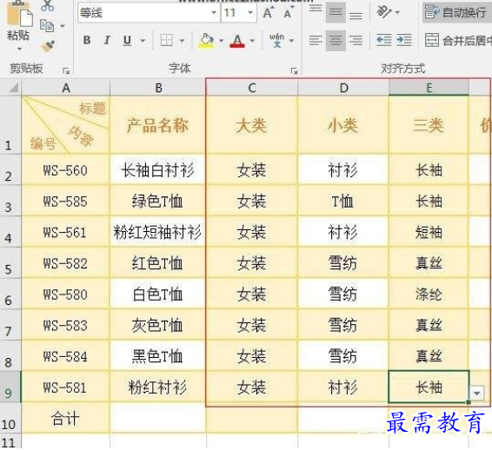Select column A header
492x450 pixels.
[66, 88]
